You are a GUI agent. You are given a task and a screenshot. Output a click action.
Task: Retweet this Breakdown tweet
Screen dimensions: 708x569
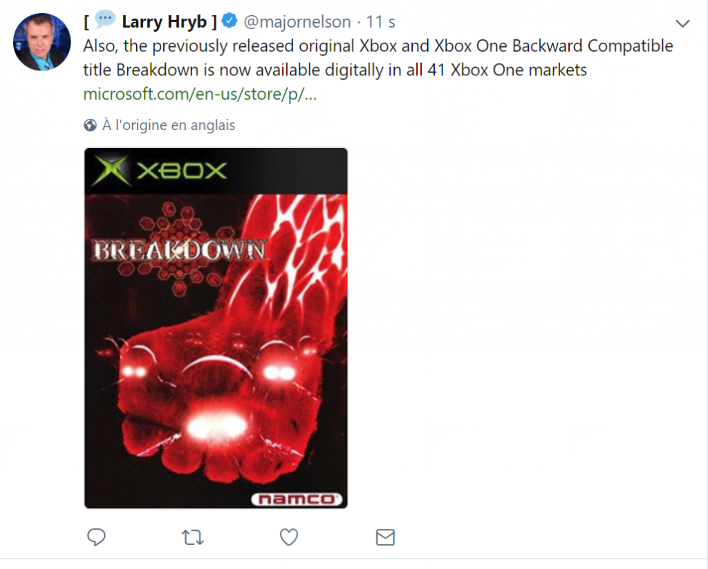pyautogui.click(x=193, y=537)
